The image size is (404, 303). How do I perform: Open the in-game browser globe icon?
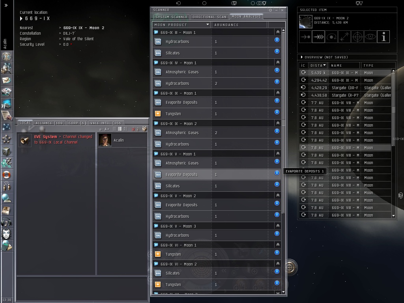tap(6, 198)
